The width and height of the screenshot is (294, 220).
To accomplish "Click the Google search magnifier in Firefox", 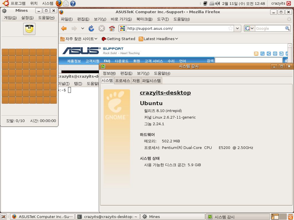I will pyautogui.click(x=287, y=28).
